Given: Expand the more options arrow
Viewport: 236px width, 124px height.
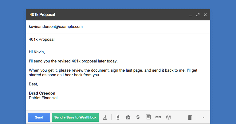Looking at the screenshot, I should 203,118.
